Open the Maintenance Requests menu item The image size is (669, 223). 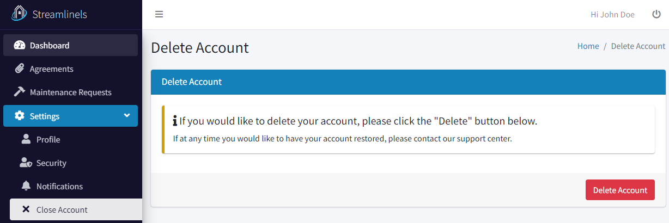click(71, 92)
